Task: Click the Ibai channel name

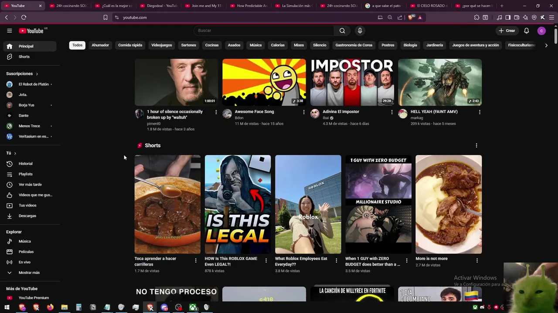Action: point(326,118)
